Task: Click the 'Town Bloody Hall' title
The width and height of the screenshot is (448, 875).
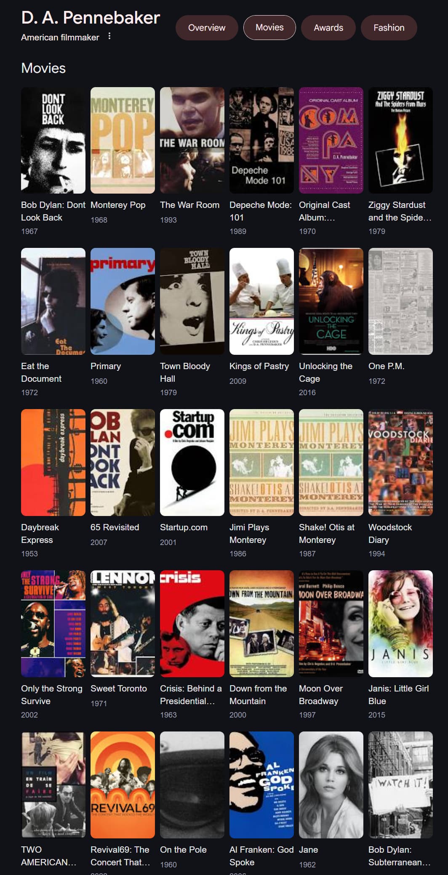Action: pyautogui.click(x=185, y=372)
